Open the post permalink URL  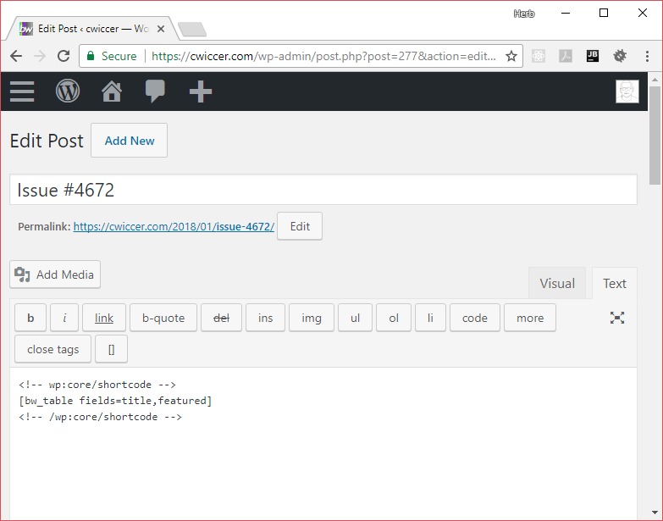174,227
